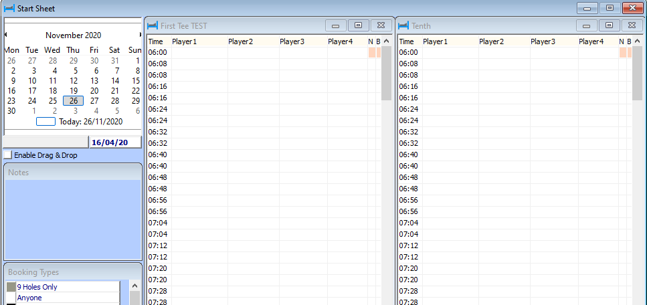Select November 22 in calendar

(x=136, y=91)
